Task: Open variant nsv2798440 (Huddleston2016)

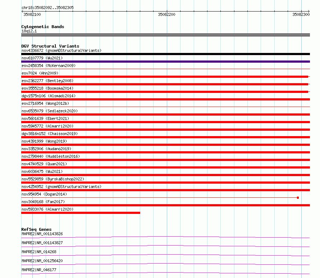Action: tap(51, 156)
